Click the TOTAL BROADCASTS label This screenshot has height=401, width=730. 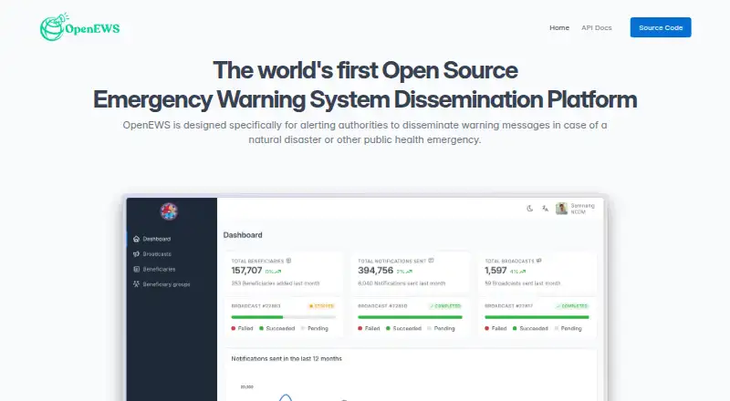509,261
